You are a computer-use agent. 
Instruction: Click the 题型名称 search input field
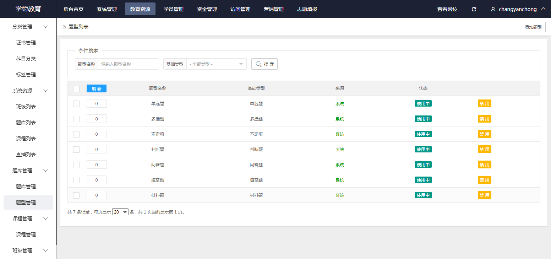(128, 64)
